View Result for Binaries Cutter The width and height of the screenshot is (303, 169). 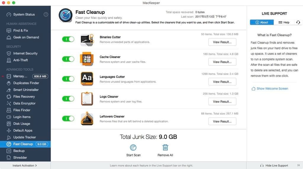point(222,42)
